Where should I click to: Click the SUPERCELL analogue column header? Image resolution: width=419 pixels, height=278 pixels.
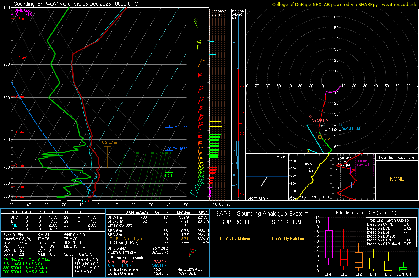(x=236, y=222)
